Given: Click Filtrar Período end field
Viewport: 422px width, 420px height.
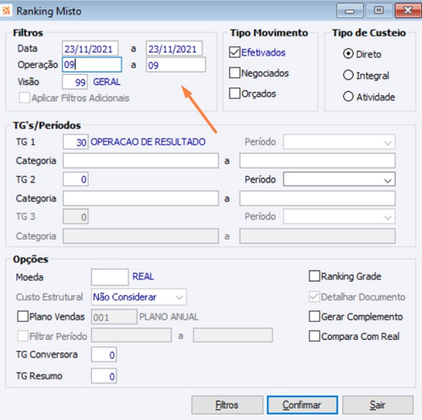Looking at the screenshot, I should [x=233, y=335].
